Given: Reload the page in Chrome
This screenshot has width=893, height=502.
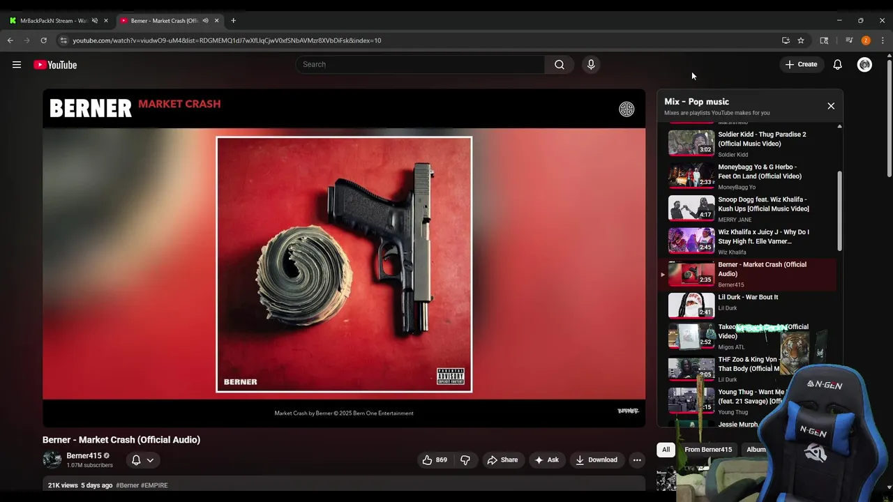Looking at the screenshot, I should (x=43, y=40).
